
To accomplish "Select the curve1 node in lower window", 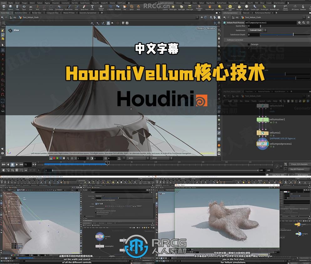I will point(100,237).
